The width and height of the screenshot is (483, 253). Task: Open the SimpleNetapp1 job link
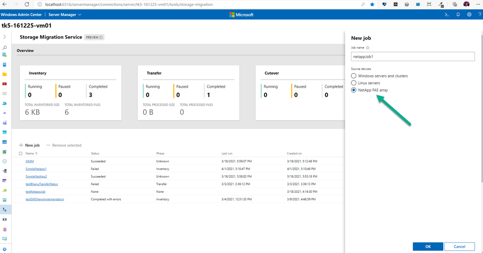point(36,169)
